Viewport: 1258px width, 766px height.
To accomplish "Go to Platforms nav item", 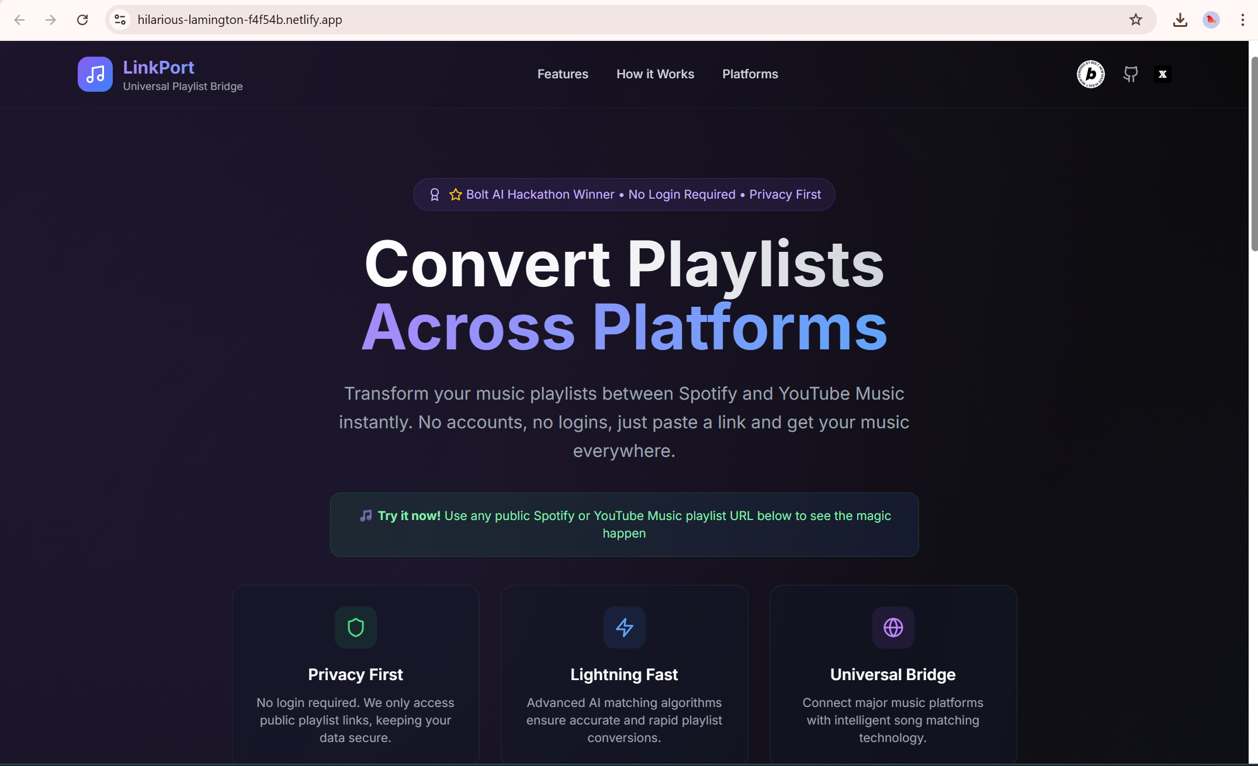I will click(x=750, y=74).
